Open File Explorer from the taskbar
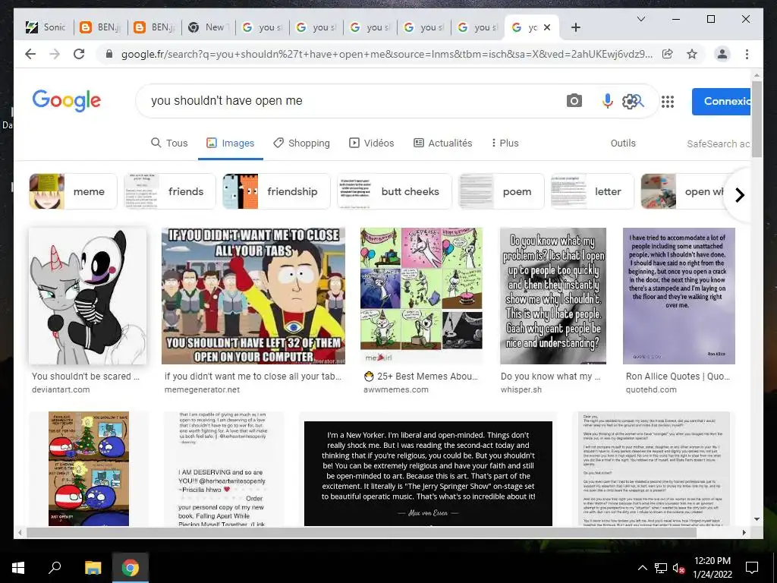 (x=93, y=568)
